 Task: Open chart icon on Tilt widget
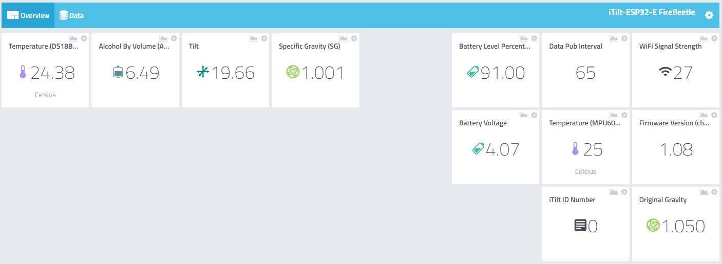click(x=254, y=38)
